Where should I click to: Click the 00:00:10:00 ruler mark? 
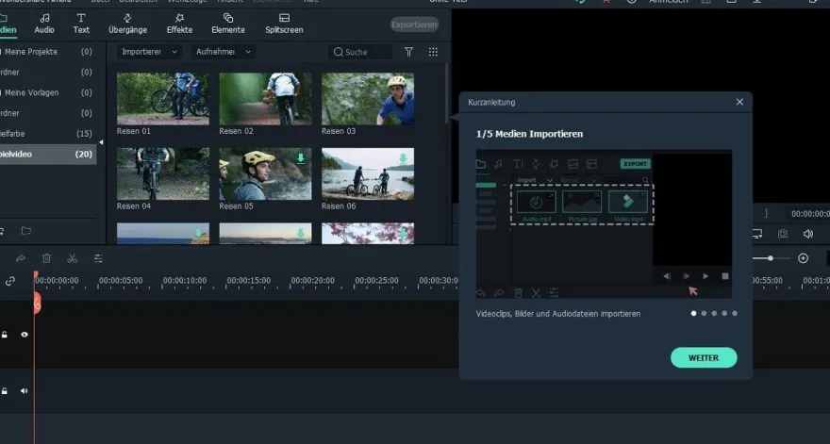[x=185, y=281]
